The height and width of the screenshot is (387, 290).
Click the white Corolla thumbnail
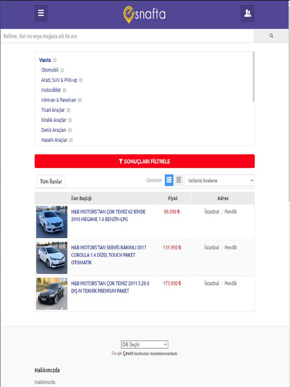[52, 258]
